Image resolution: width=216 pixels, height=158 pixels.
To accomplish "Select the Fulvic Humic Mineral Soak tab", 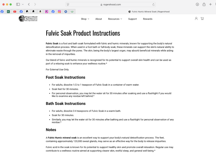I will click(149, 12).
